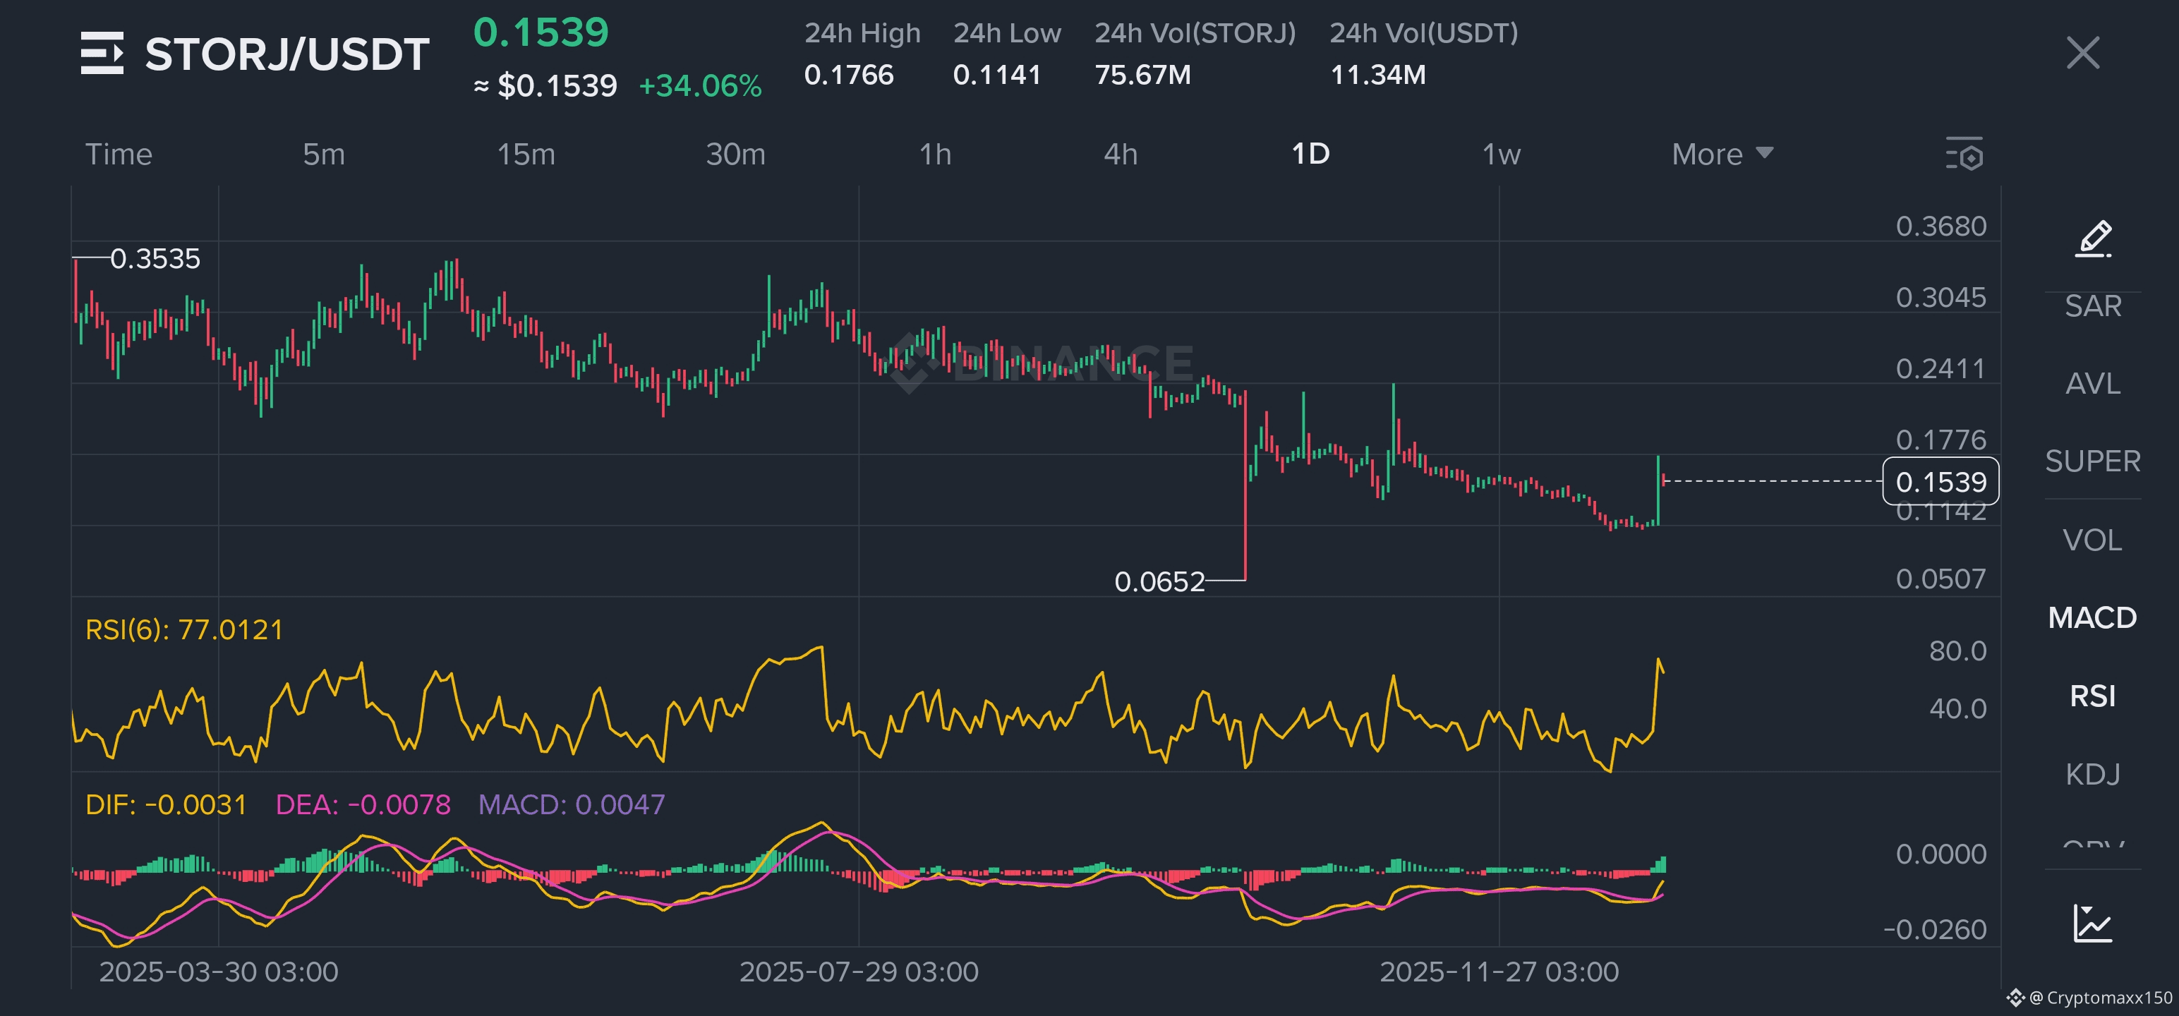The image size is (2179, 1016).
Task: Toggle the SAR indicator
Action: (x=2093, y=306)
